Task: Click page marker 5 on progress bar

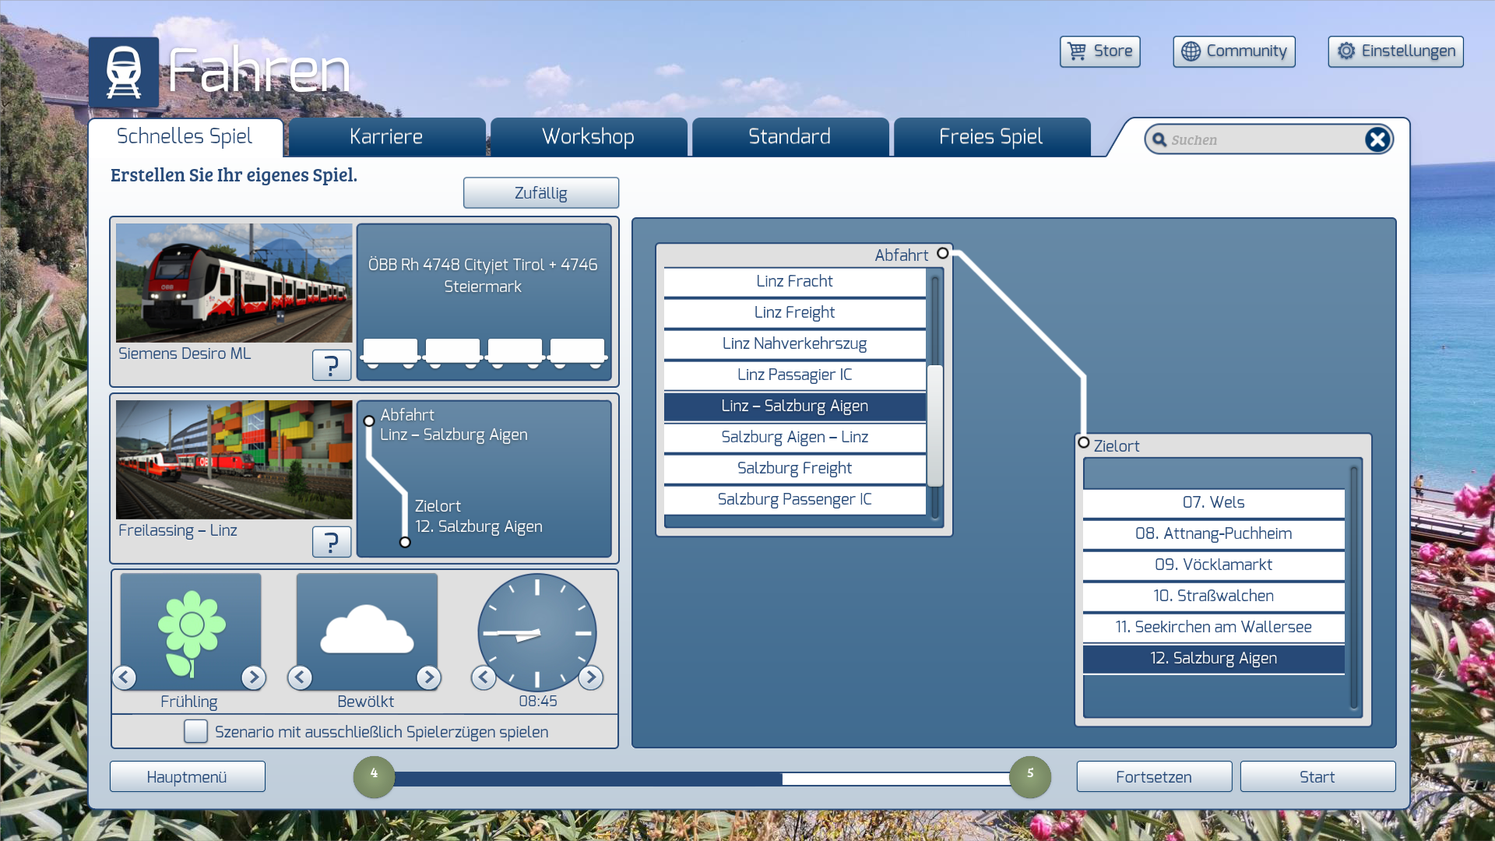Action: pos(1030,776)
